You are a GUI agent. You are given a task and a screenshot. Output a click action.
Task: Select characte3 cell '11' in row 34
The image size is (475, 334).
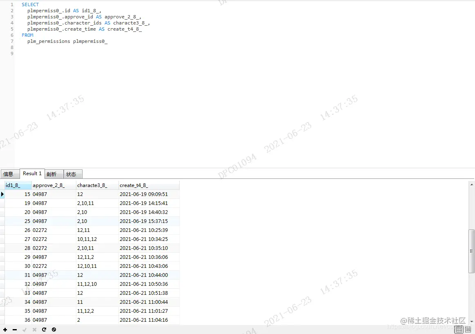pos(97,302)
